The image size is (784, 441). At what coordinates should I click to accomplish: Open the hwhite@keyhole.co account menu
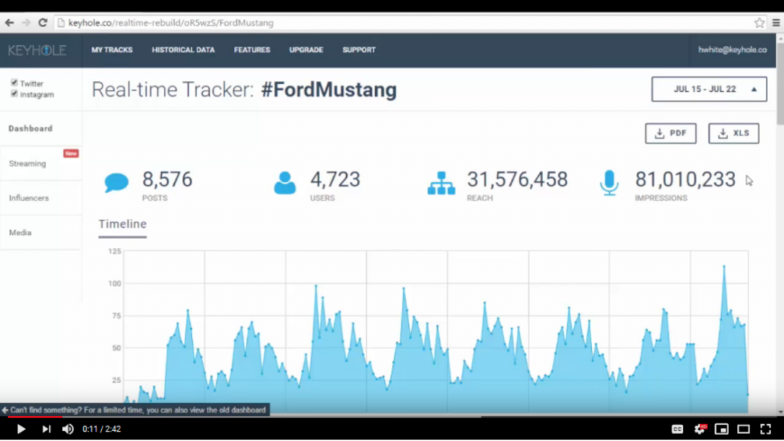[x=733, y=50]
